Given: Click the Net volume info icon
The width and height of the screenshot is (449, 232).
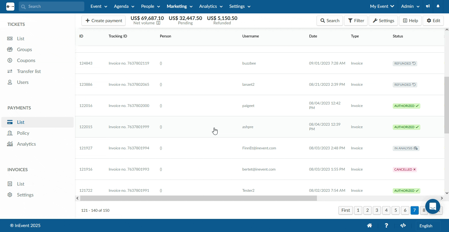Looking at the screenshot, I should [x=158, y=23].
